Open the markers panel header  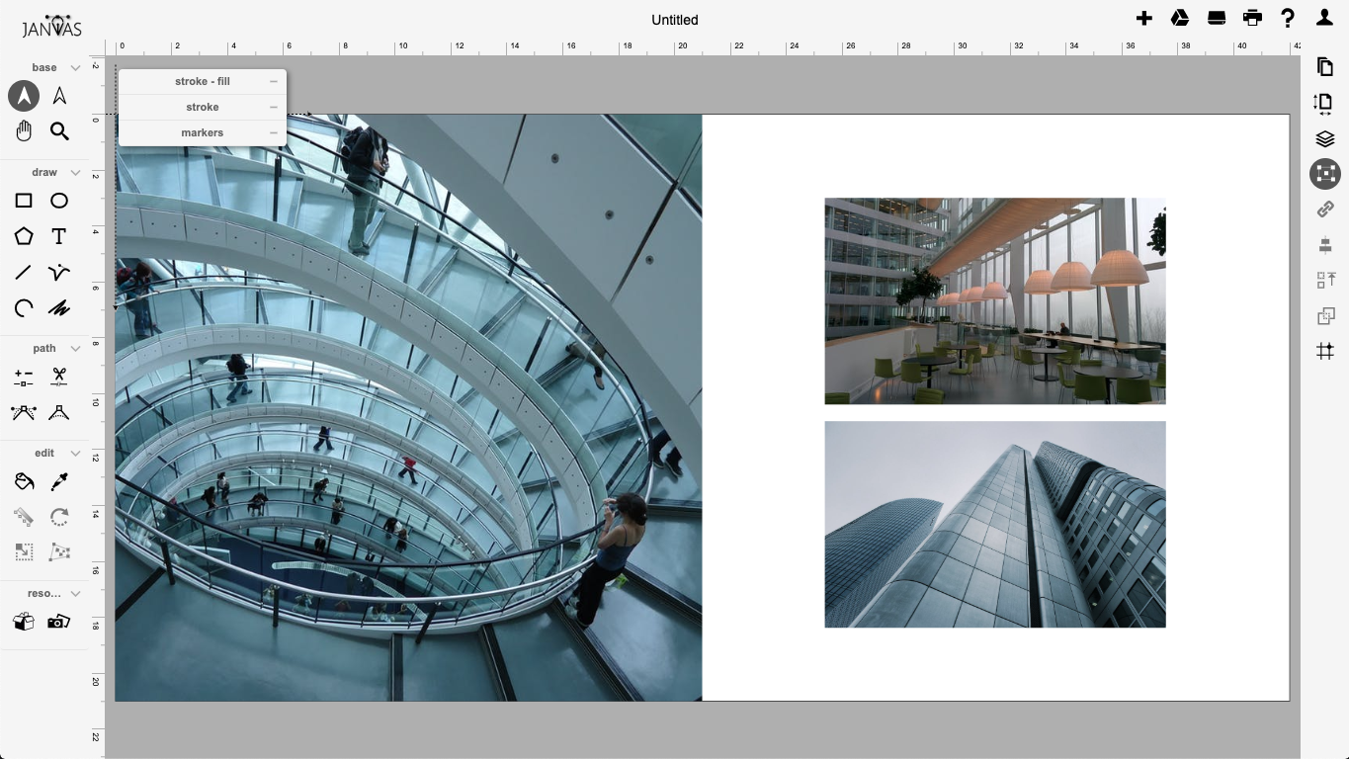[203, 132]
